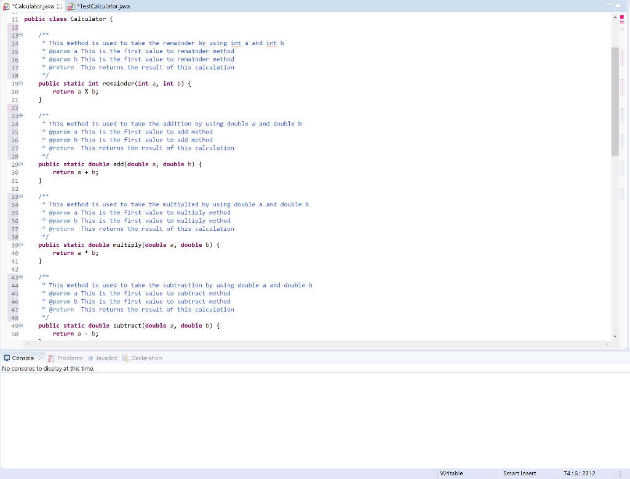Image resolution: width=630 pixels, height=479 pixels.
Task: Click 'return a + b;' statement
Action: [76, 172]
